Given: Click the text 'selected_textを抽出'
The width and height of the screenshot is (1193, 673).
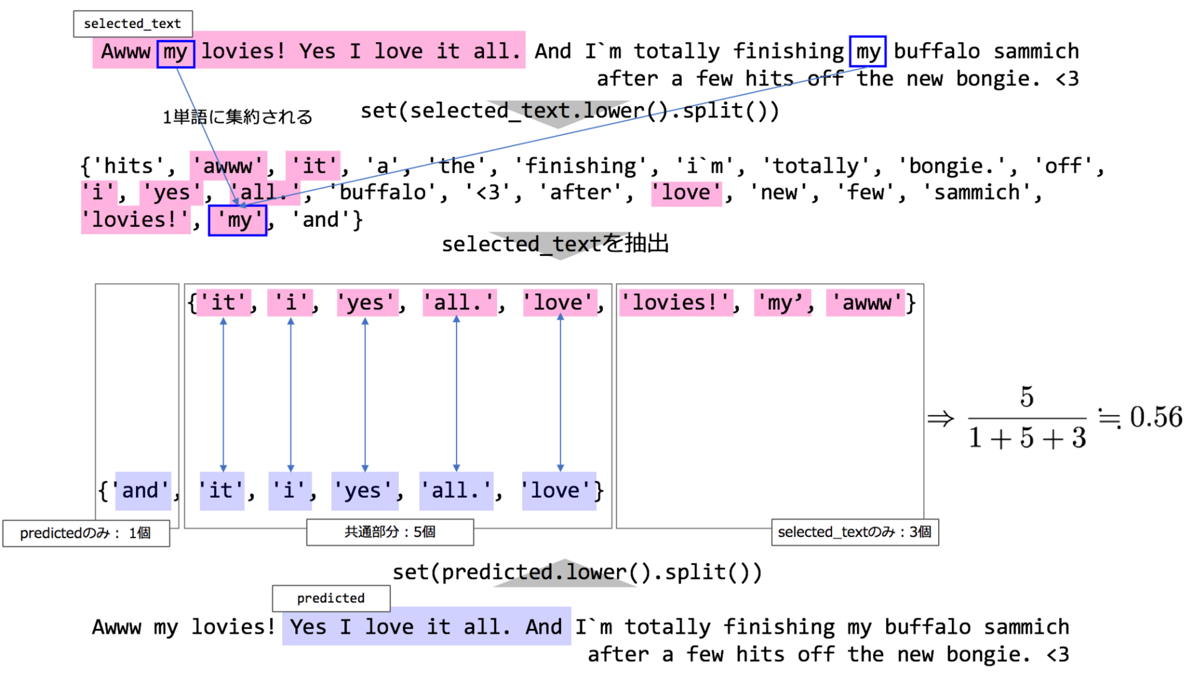Looking at the screenshot, I should (x=555, y=244).
